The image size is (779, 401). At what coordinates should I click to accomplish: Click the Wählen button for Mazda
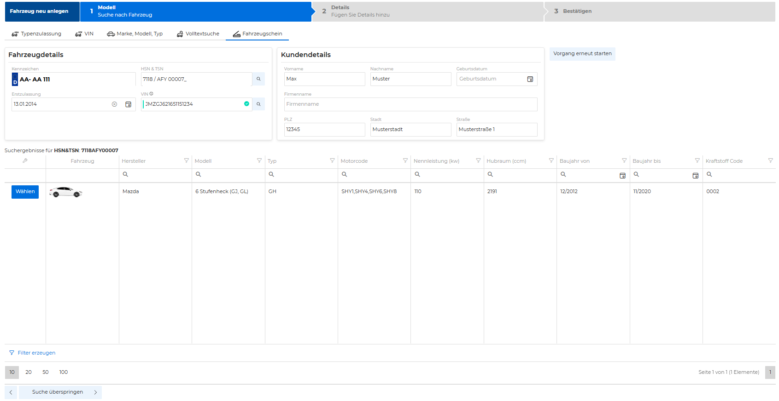point(25,192)
